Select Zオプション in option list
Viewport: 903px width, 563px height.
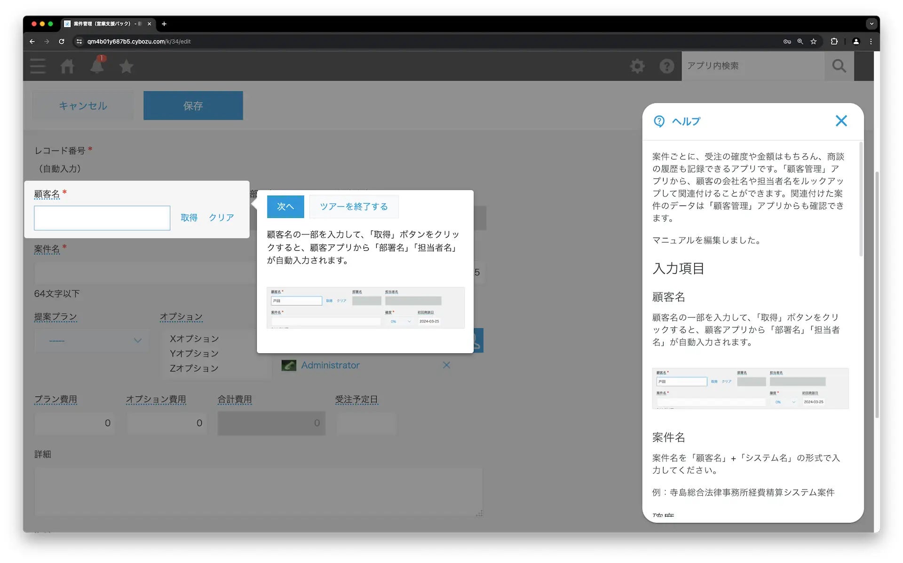[x=194, y=368]
